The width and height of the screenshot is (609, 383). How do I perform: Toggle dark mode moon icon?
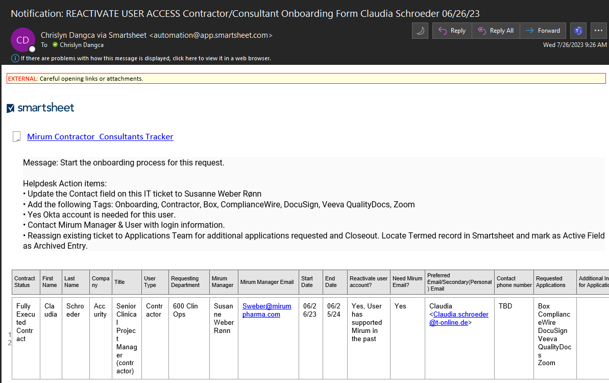coord(420,31)
